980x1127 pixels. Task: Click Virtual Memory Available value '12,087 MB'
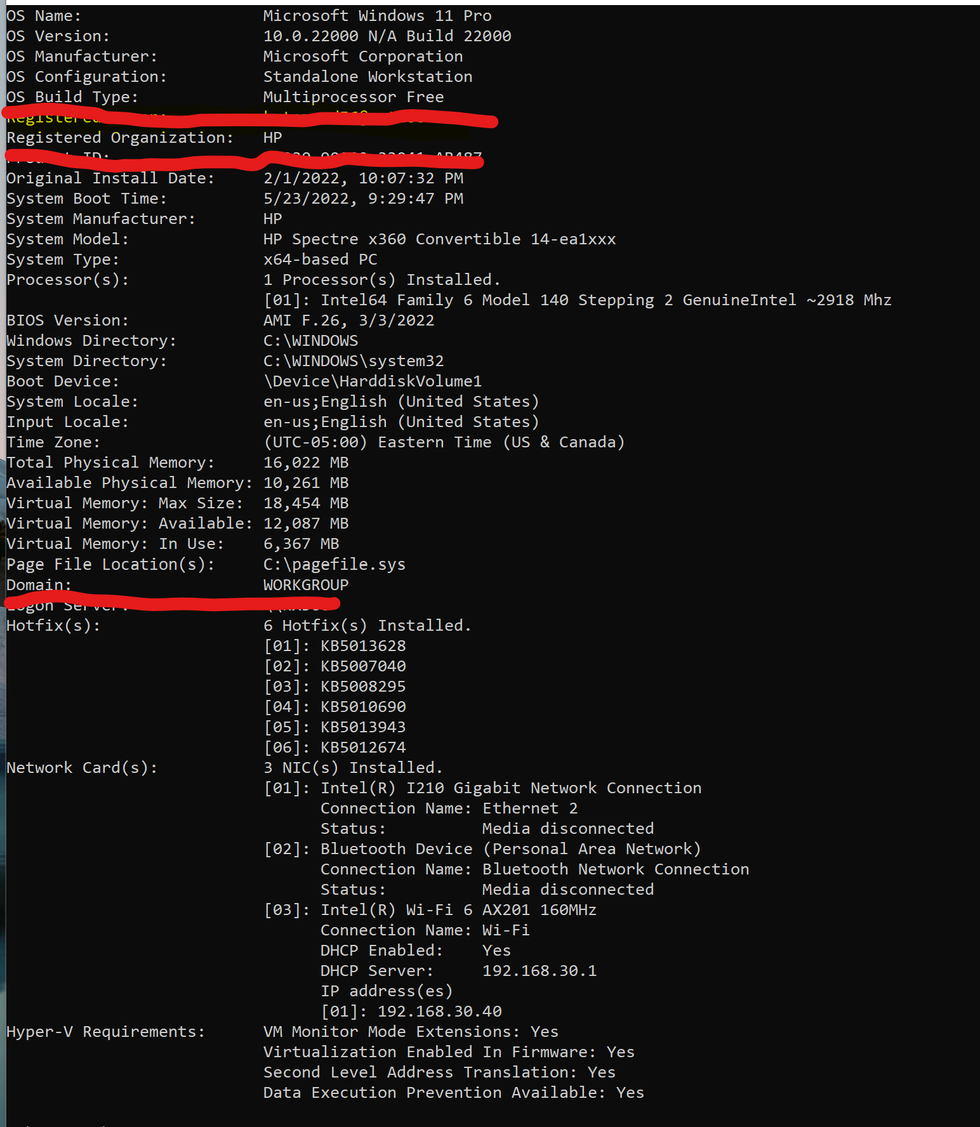[x=306, y=524]
